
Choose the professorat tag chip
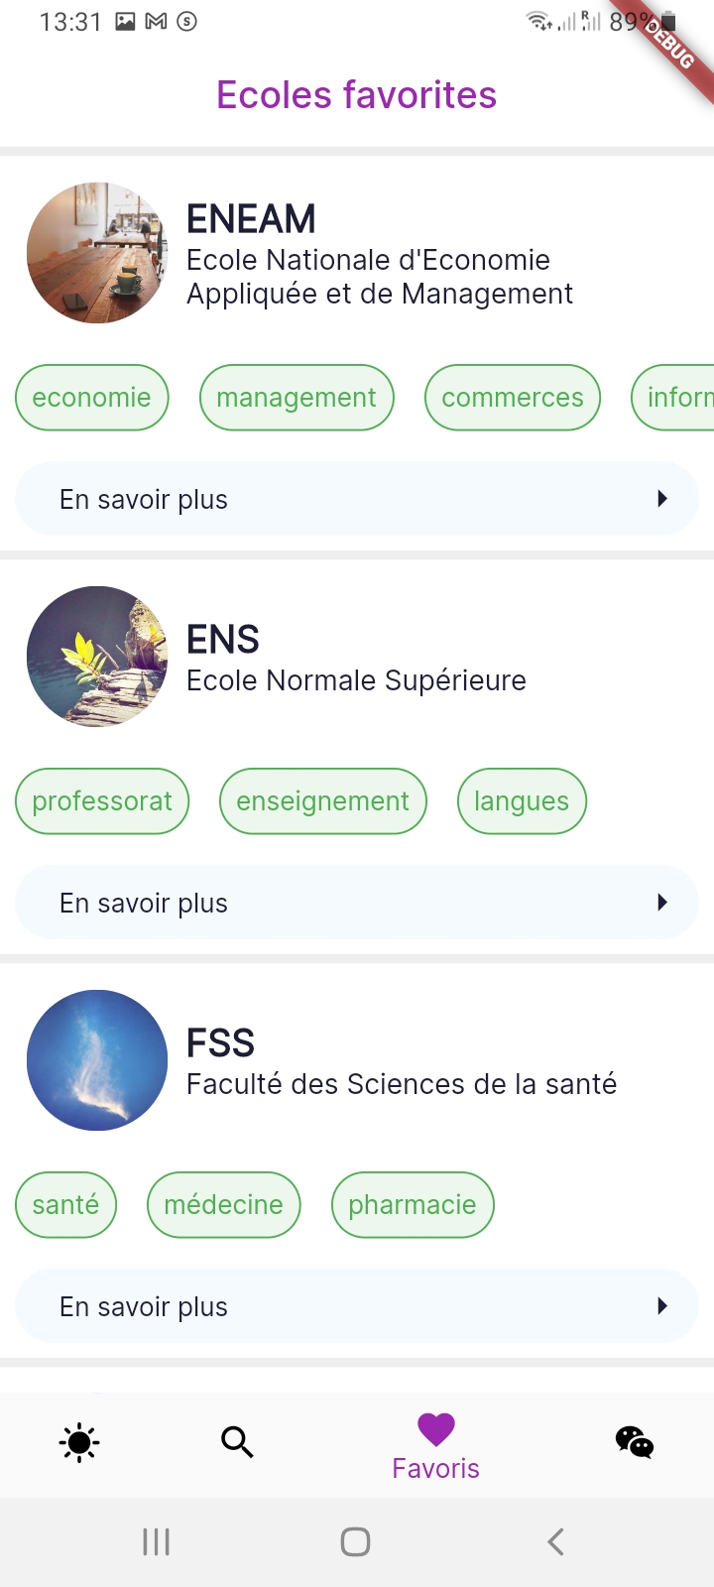pyautogui.click(x=102, y=801)
